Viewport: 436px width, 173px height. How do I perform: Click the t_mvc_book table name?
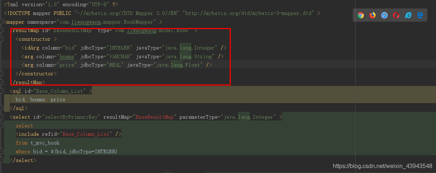[45, 143]
